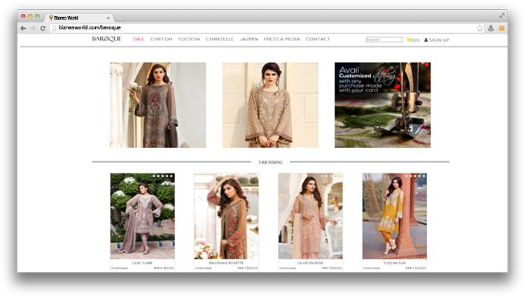Open the CHANTELLE menu item
This screenshot has height=297, width=525.
(x=220, y=39)
